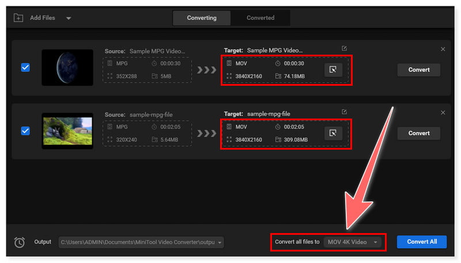461x263 pixels.
Task: Expand the Add Files dropdown arrow
Action: click(x=69, y=18)
